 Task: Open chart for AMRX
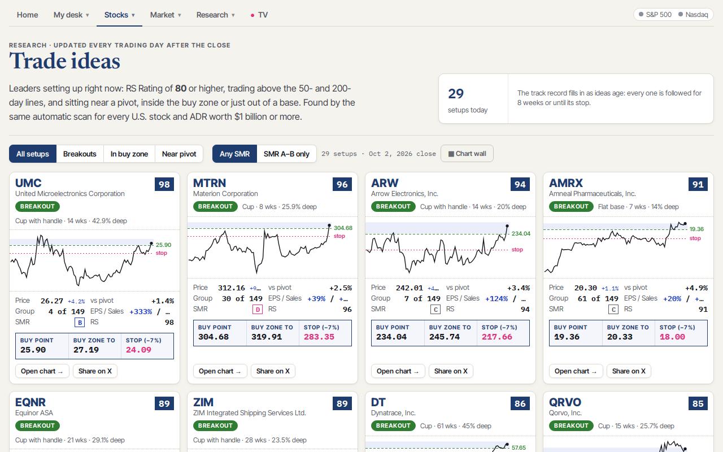pos(576,371)
